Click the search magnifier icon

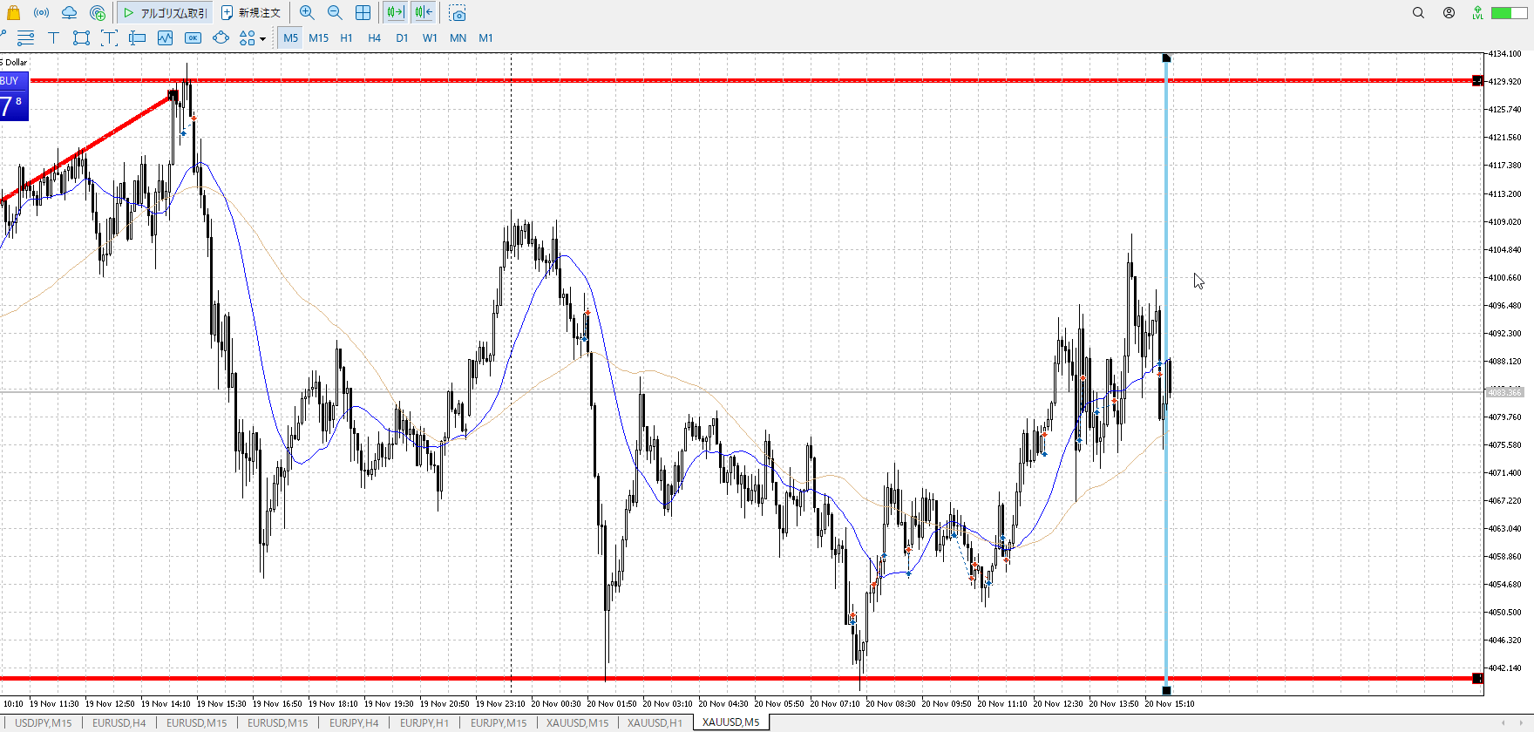1418,13
